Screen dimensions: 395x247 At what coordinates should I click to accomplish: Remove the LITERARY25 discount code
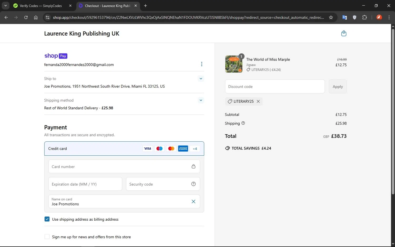258,101
